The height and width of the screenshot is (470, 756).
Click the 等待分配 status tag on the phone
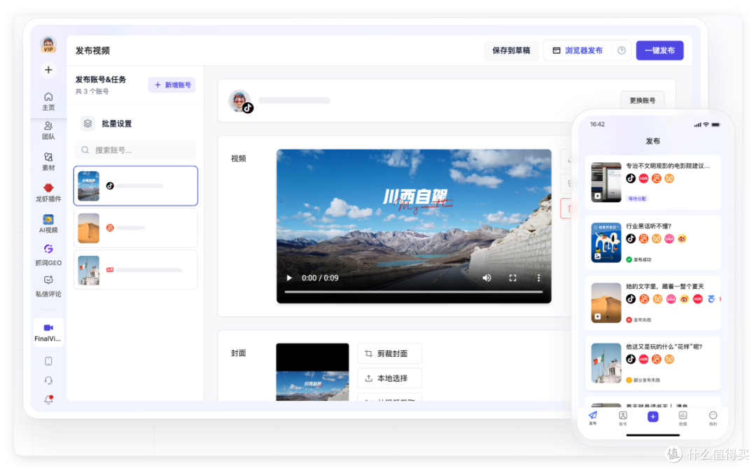(x=637, y=199)
